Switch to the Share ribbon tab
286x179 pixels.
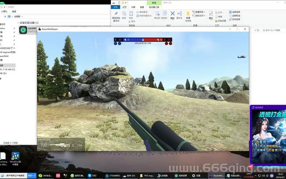coord(133,7)
